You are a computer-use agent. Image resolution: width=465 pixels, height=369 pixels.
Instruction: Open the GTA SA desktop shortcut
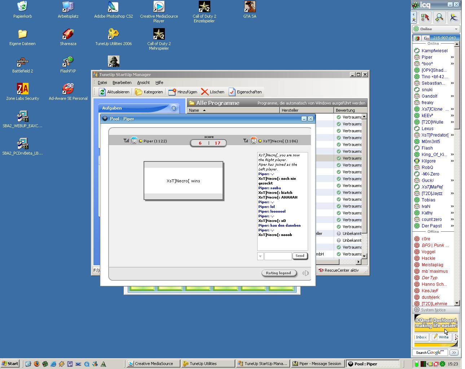(x=250, y=10)
